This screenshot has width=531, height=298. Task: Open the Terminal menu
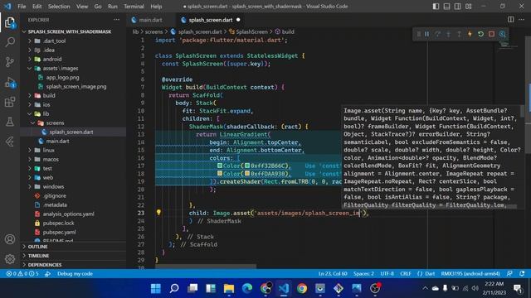134,6
